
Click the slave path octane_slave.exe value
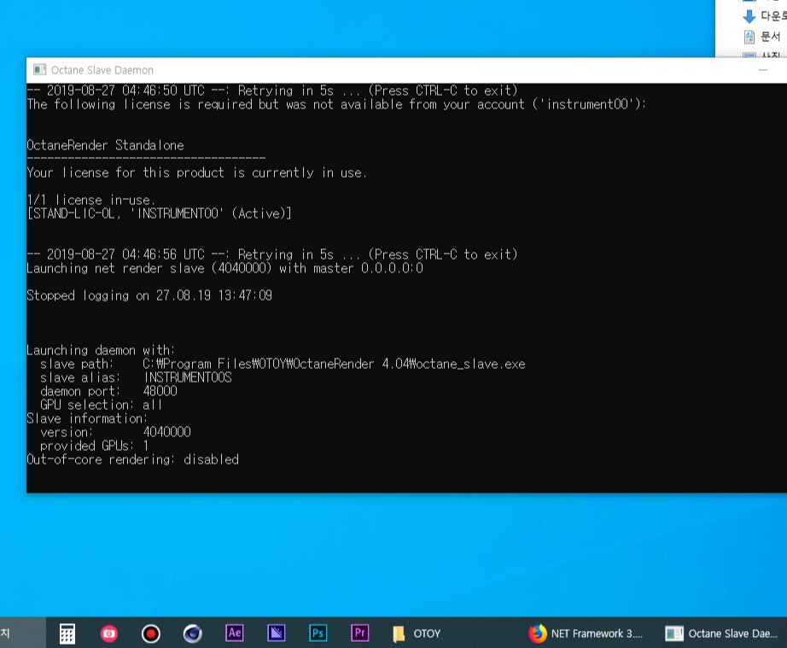(334, 364)
